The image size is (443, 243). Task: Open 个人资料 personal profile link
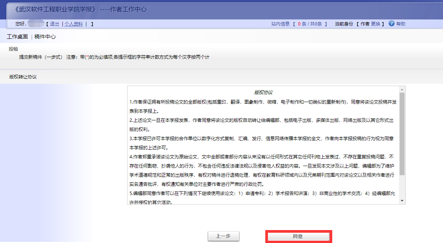pyautogui.click(x=73, y=24)
